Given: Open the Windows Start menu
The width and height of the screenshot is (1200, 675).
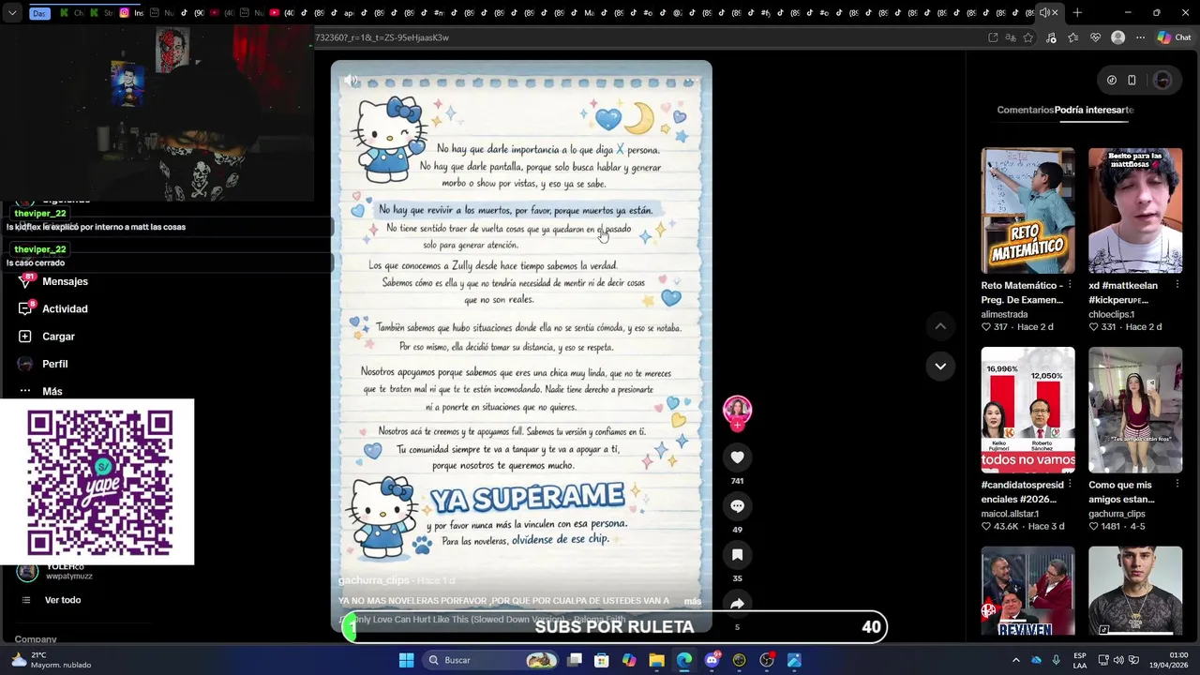Looking at the screenshot, I should pos(406,660).
